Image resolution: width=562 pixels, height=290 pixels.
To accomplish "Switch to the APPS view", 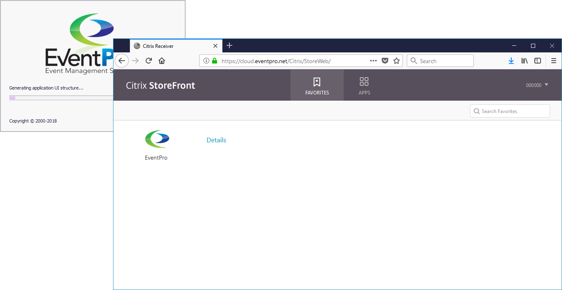I will (364, 85).
